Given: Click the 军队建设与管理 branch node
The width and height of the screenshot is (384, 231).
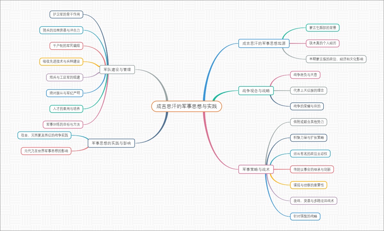Looking at the screenshot, I should 117,69.
